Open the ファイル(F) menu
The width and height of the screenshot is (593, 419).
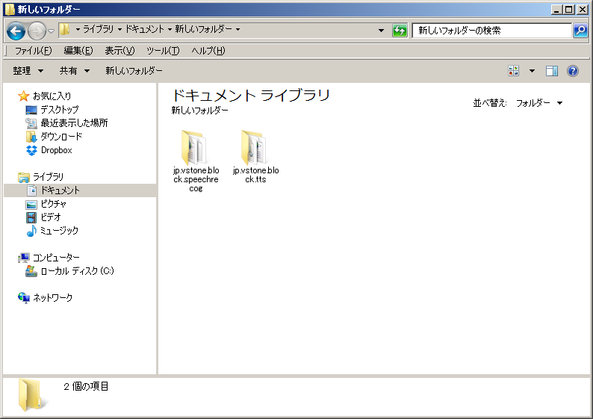tap(33, 51)
